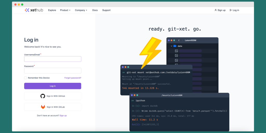Click the yellow macOS window minimize button
266x133 pixels.
[x=19, y=5]
